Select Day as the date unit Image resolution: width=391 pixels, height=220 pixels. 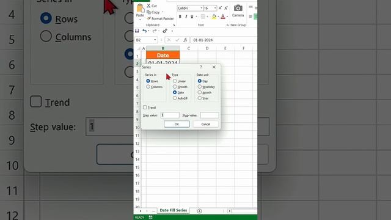[x=200, y=81]
